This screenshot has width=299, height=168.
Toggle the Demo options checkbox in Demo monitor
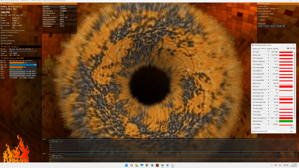coord(2,35)
